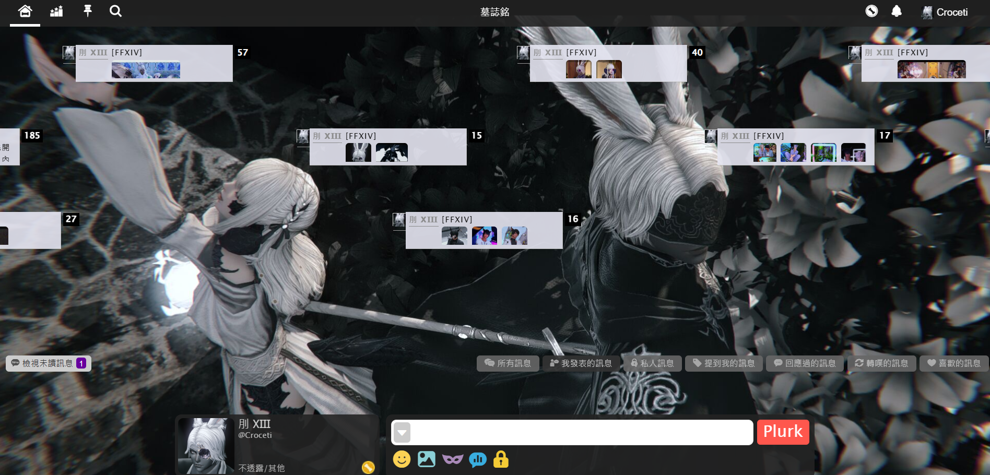Image resolution: width=990 pixels, height=475 pixels.
Task: Open third thumbnail in the 16-response plurk
Action: 514,236
